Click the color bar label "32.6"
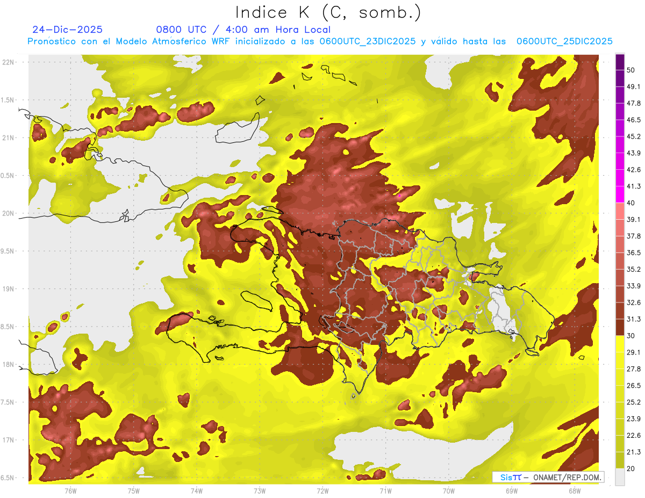The image size is (645, 498). click(x=634, y=302)
